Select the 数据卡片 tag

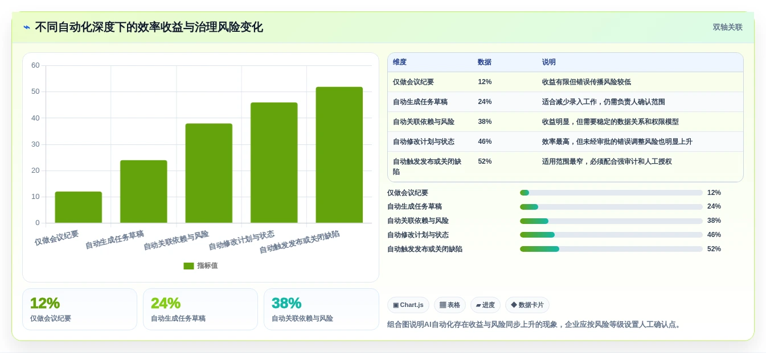click(x=527, y=305)
